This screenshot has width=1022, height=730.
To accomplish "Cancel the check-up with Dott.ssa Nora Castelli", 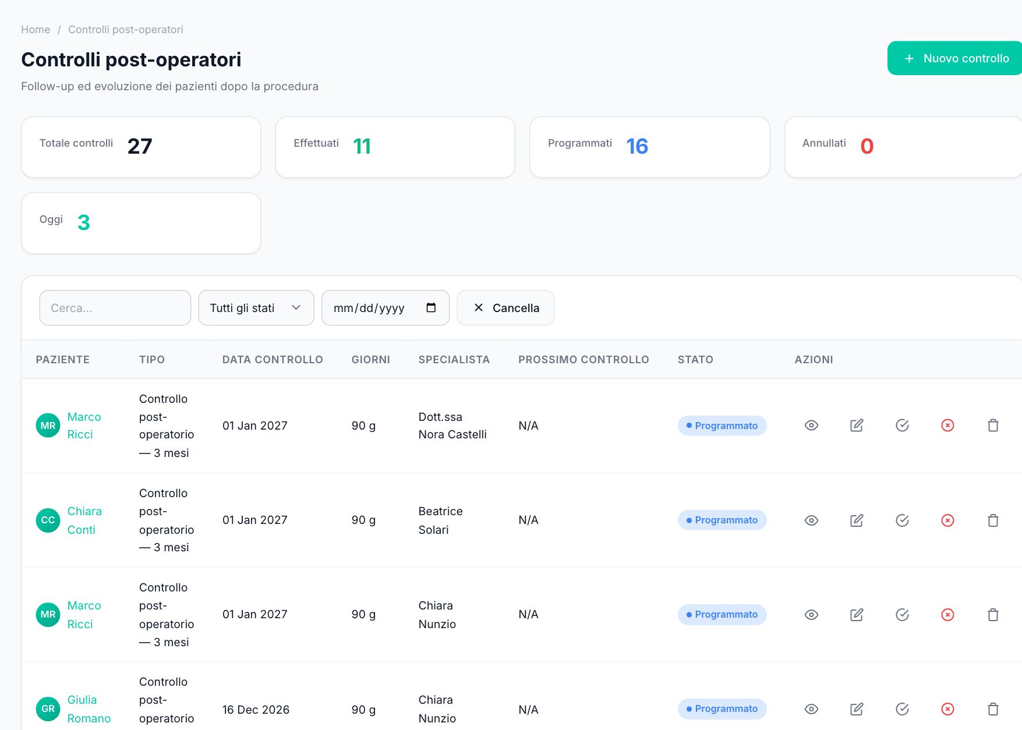I will click(947, 426).
